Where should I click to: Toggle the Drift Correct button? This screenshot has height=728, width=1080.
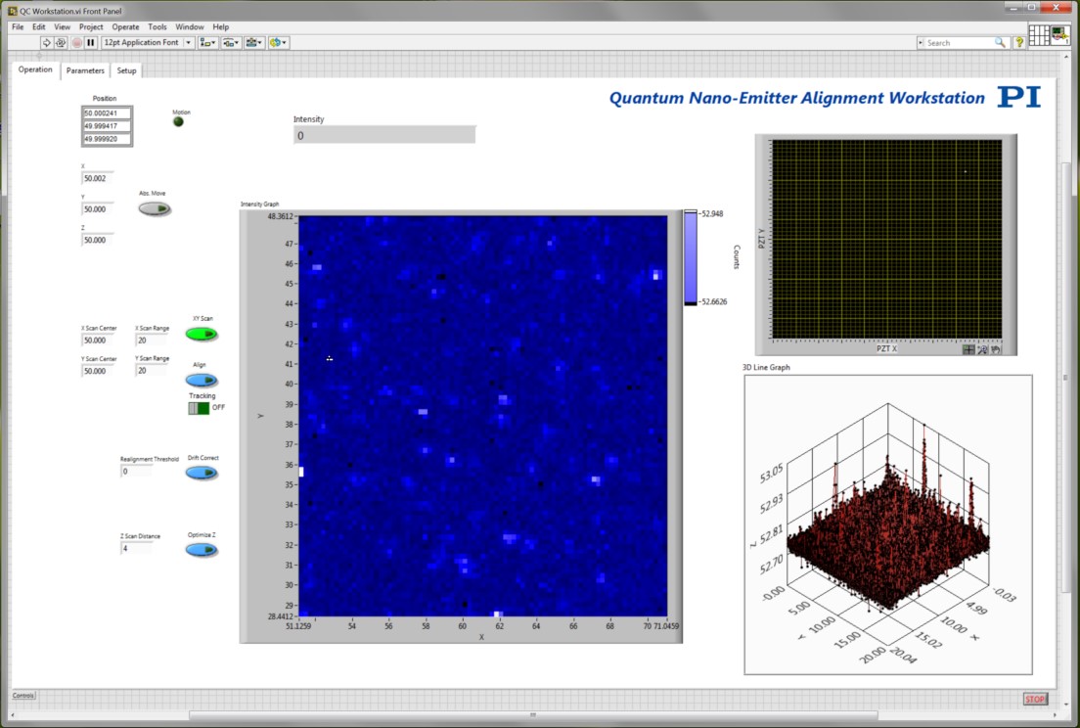tap(202, 473)
